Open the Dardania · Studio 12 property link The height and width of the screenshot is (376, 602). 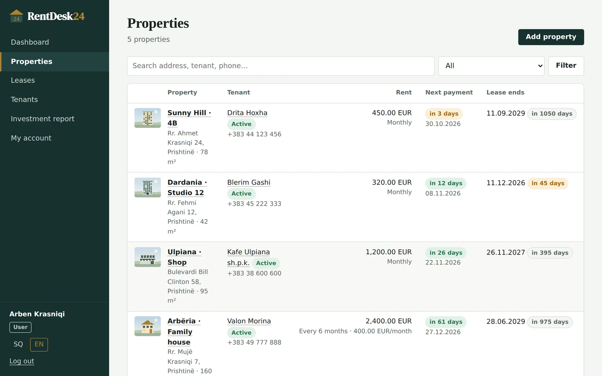pyautogui.click(x=187, y=188)
